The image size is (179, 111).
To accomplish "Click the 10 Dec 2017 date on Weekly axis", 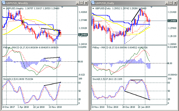I will (x=8, y=107).
